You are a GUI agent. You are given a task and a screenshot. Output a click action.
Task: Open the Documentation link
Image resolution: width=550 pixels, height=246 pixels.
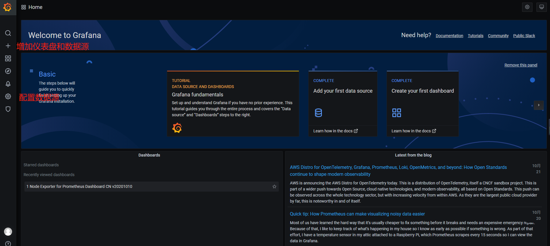coord(449,36)
